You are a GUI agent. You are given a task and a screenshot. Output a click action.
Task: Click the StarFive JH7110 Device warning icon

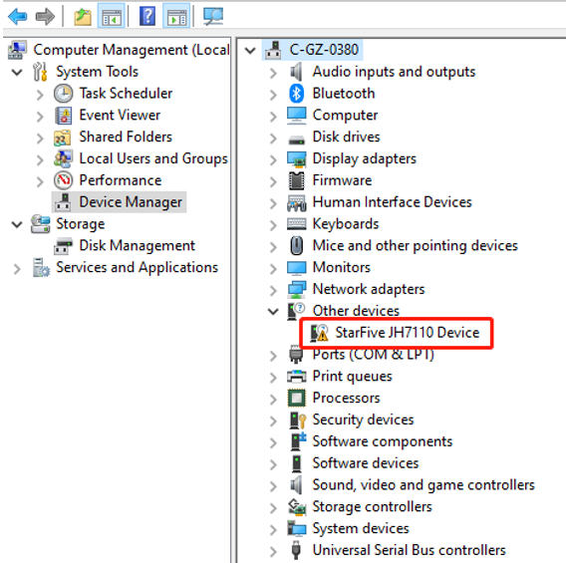pyautogui.click(x=320, y=333)
